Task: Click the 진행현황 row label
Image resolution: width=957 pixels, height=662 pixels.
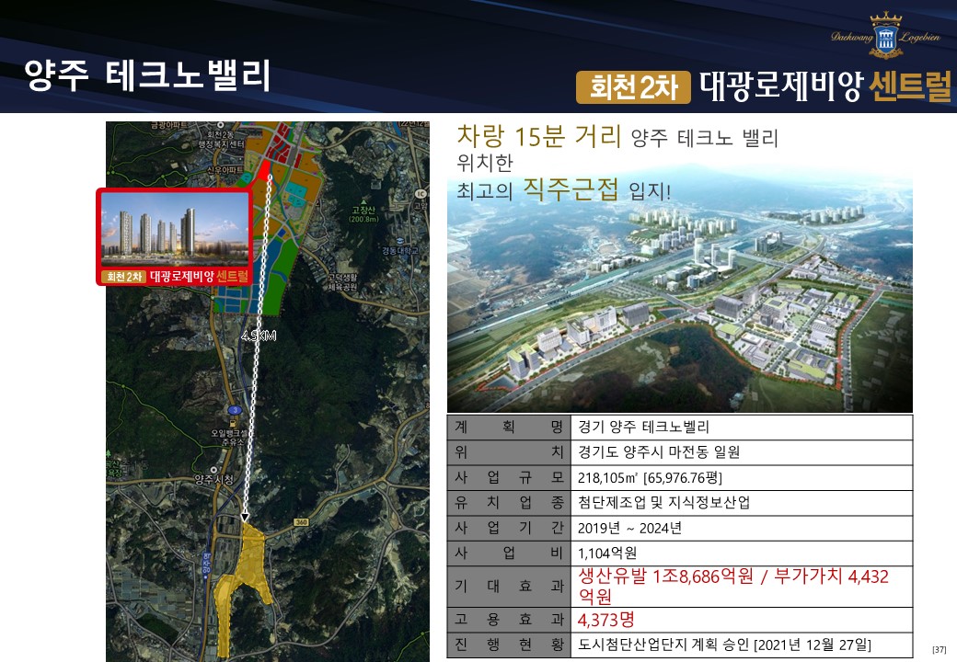Action: [x=508, y=645]
